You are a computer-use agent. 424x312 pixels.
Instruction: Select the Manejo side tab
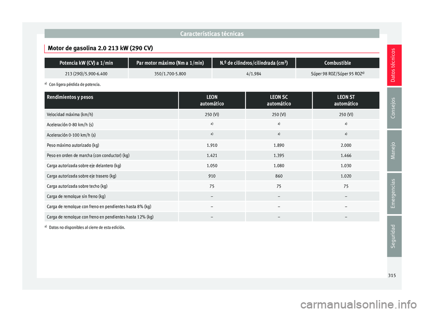394,151
